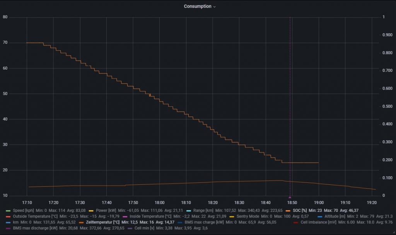Click the BMS max charge [kW] label
This screenshot has width=396, height=235.
click(204, 222)
